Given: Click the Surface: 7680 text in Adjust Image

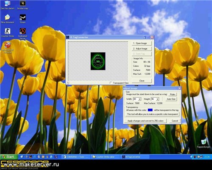Looking at the screenshot, I should tap(133, 103).
